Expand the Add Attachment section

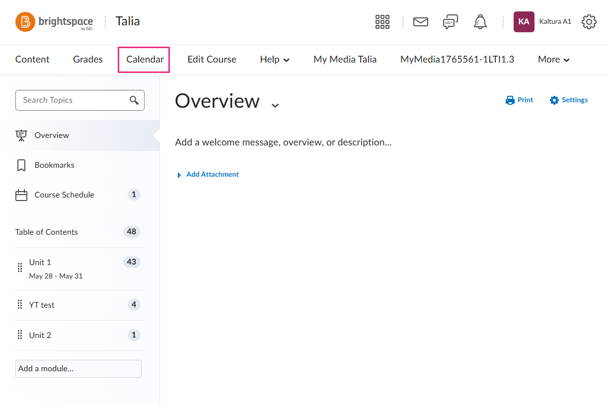[208, 175]
